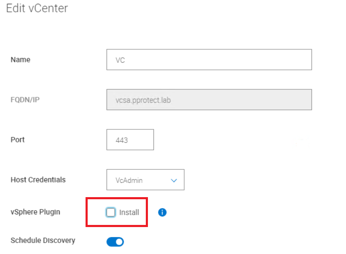Click the Name field containing VC
346x254 pixels.
click(x=209, y=59)
